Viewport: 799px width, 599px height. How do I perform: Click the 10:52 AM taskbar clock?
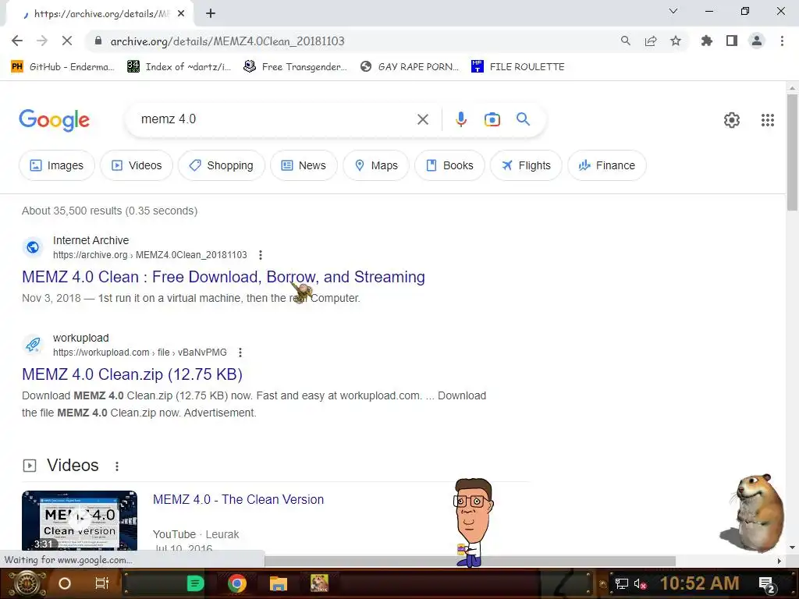pos(699,583)
